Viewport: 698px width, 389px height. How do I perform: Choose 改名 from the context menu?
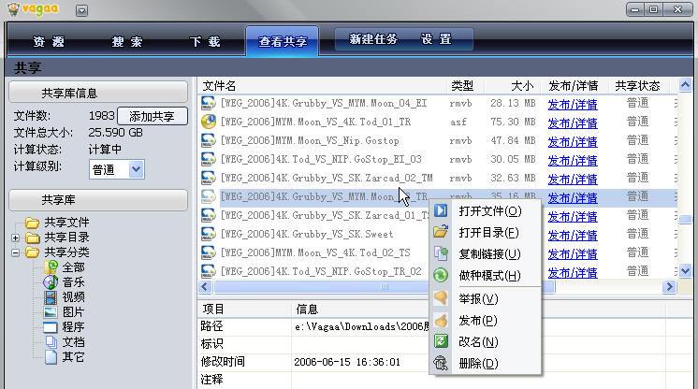[478, 342]
